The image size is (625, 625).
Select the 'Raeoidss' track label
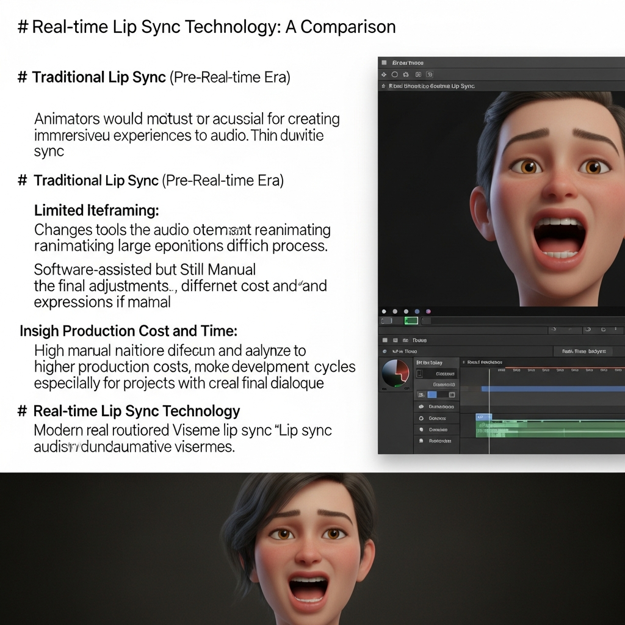439,441
